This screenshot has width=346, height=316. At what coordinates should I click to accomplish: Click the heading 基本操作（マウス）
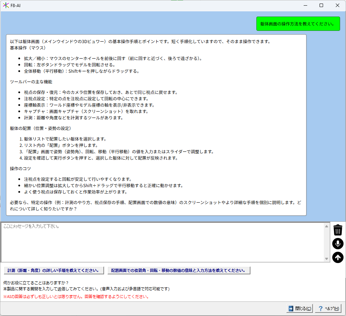(x=28, y=48)
